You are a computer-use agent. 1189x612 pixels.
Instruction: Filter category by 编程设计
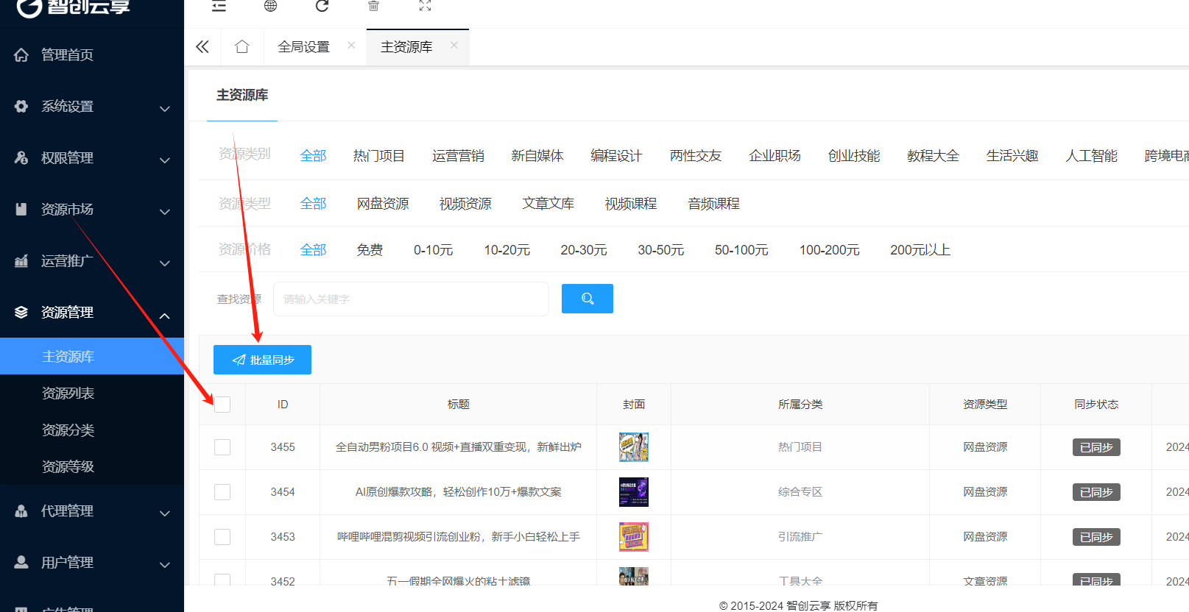616,156
